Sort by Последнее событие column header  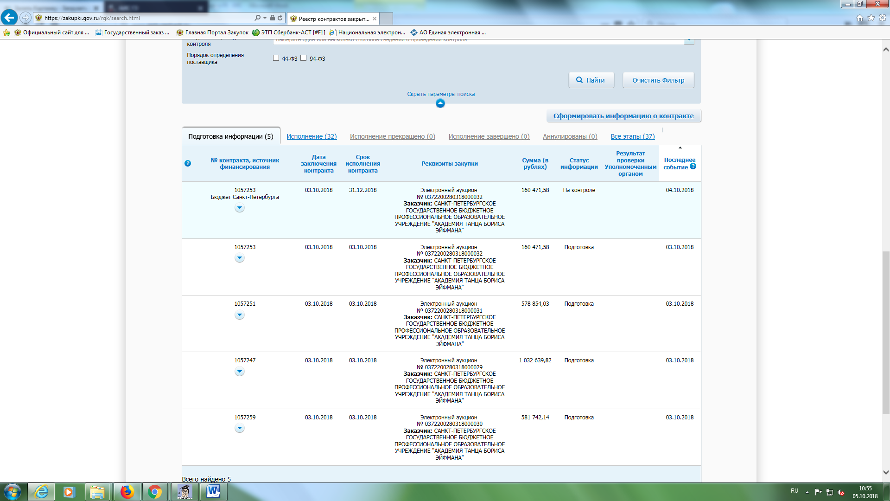tap(680, 163)
